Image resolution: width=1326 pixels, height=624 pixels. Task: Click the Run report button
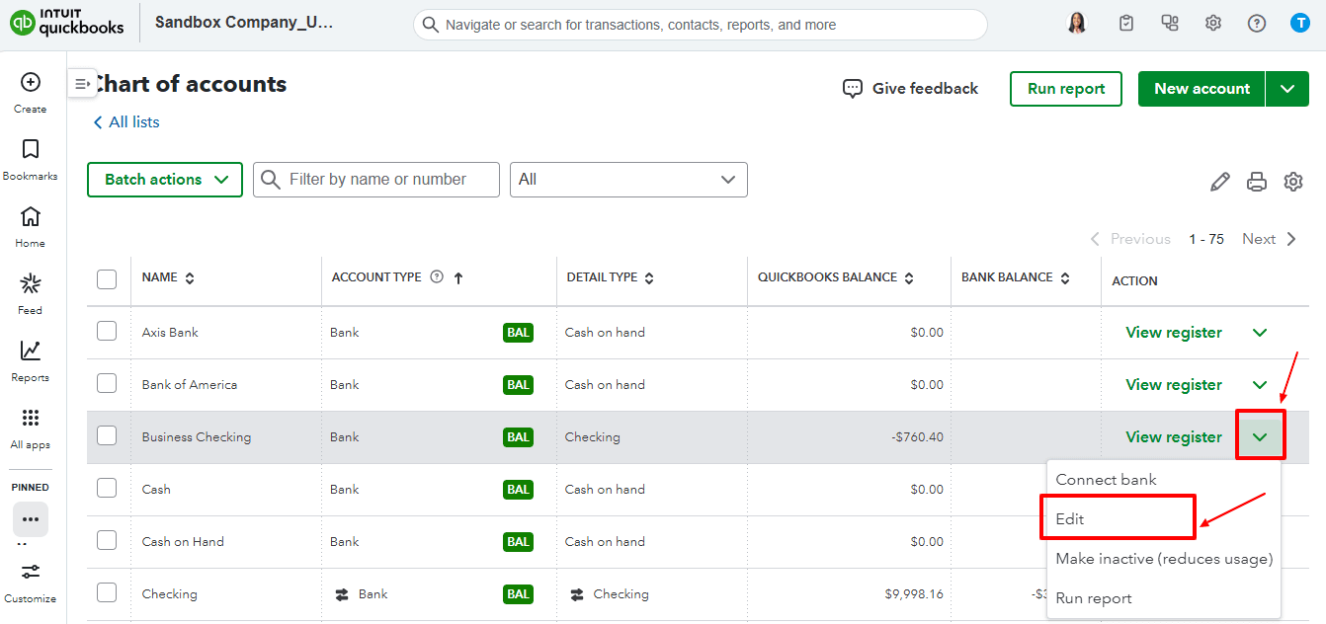(1065, 88)
